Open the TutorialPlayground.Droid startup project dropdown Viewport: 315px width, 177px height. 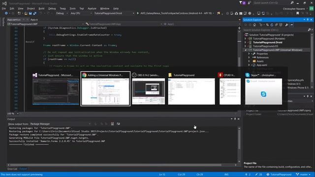(x=114, y=13)
